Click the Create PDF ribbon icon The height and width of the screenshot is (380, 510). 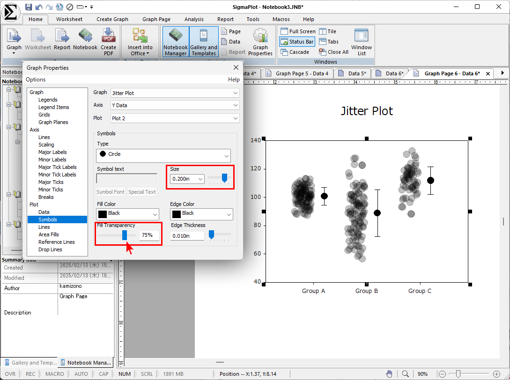(x=108, y=41)
